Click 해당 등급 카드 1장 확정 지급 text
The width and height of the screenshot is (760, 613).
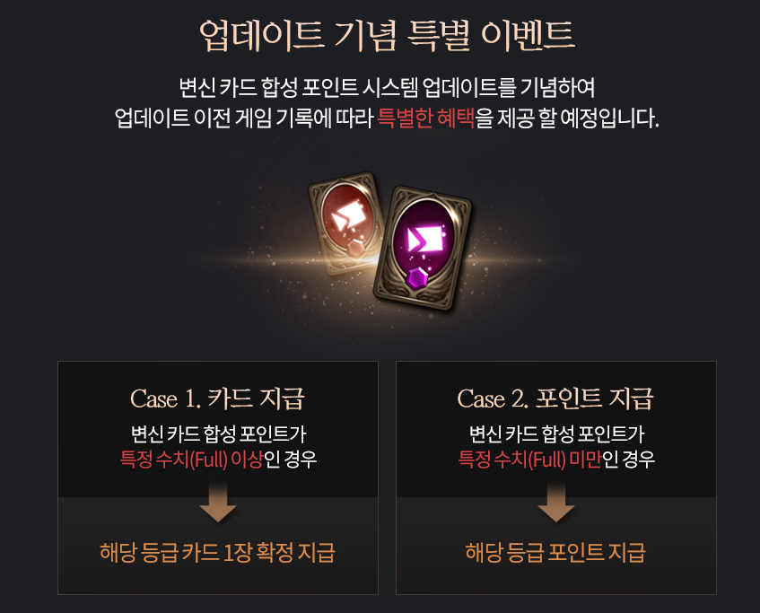[217, 552]
